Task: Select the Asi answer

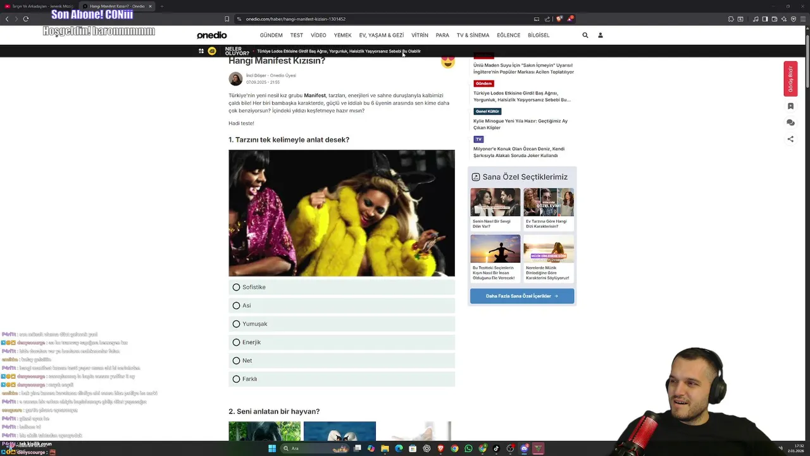Action: pyautogui.click(x=342, y=305)
